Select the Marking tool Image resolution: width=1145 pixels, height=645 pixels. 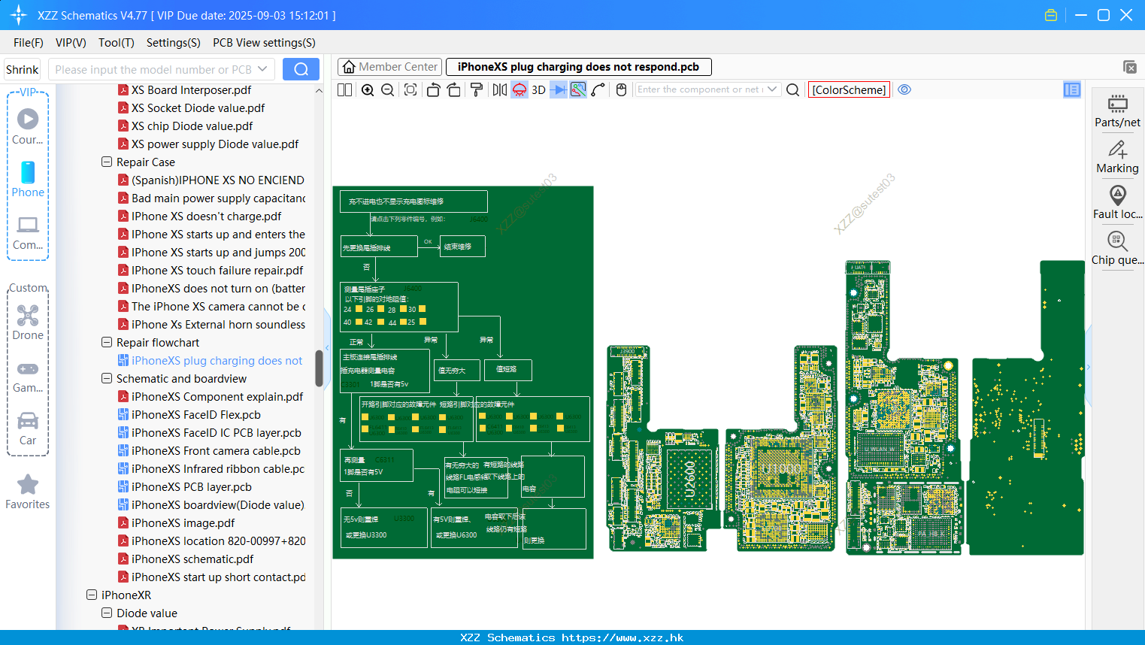point(1117,157)
